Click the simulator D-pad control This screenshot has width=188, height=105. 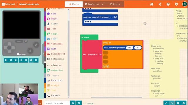[9, 48]
